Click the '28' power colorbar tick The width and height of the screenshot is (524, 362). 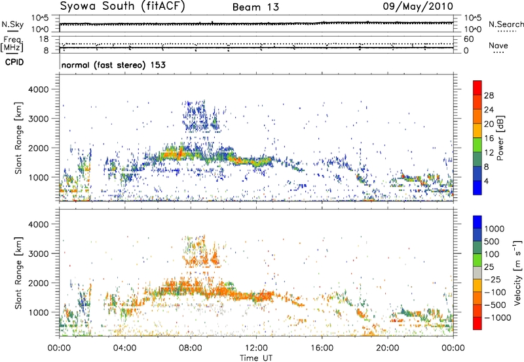pyautogui.click(x=489, y=95)
